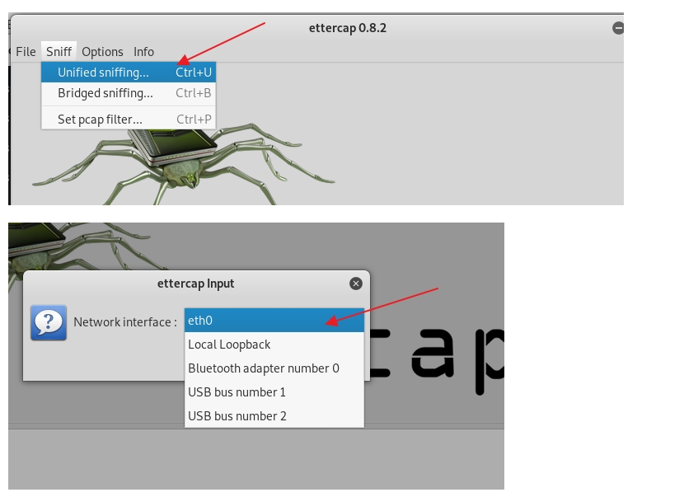Close the ettercap Input dialog
Image resolution: width=684 pixels, height=497 pixels.
point(356,284)
